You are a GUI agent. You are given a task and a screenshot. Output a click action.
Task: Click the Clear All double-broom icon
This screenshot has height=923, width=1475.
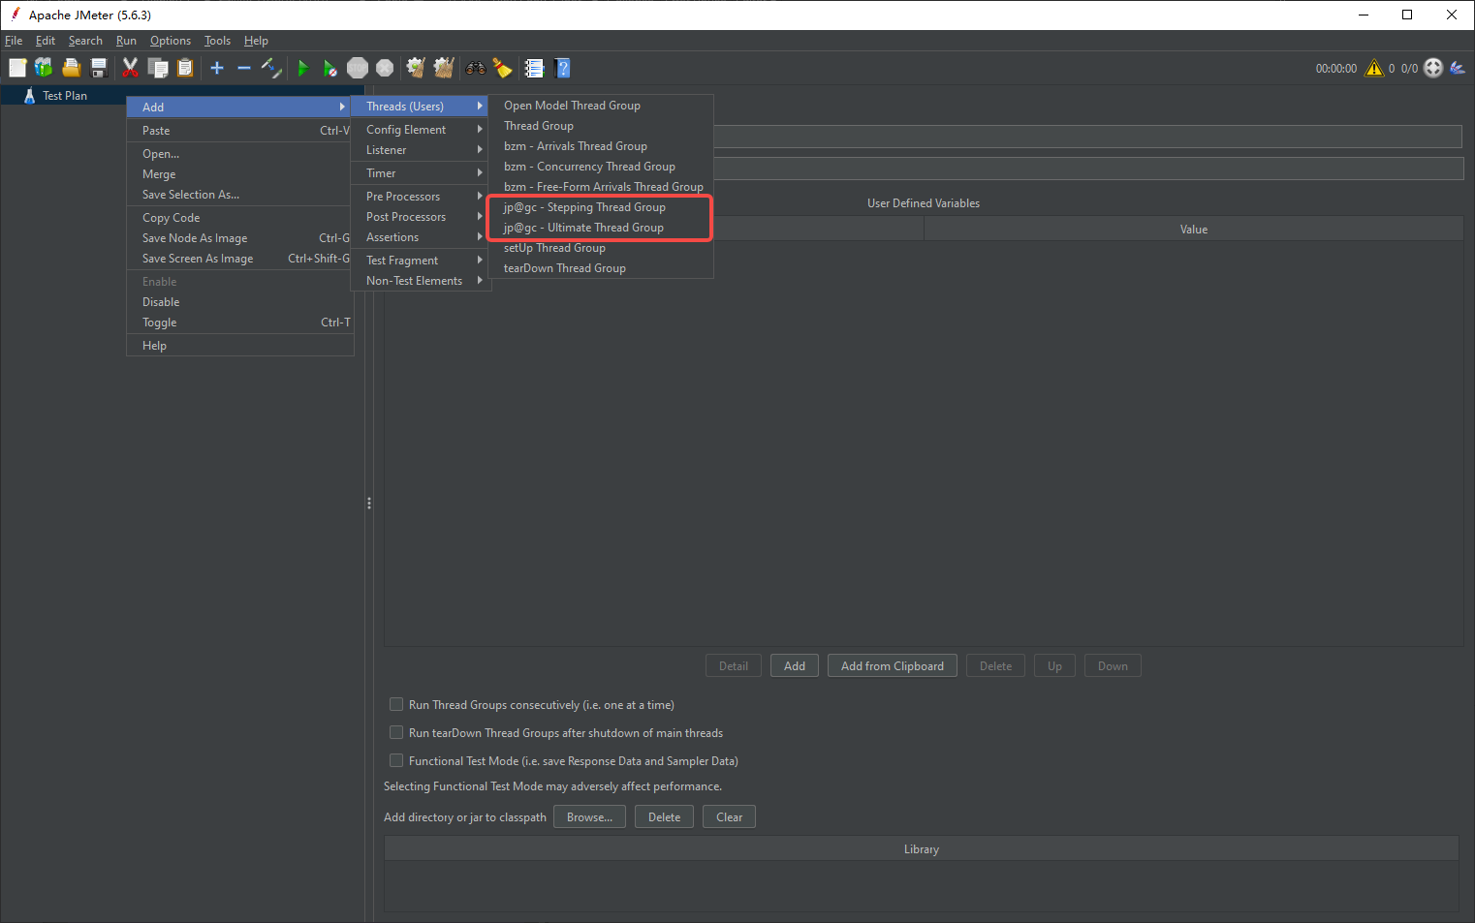[444, 68]
